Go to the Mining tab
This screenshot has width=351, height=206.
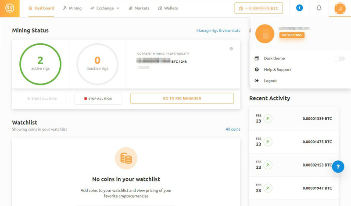(72, 8)
